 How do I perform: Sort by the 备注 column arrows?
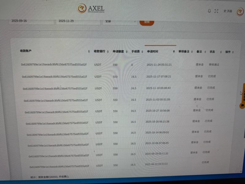[x=205, y=52]
